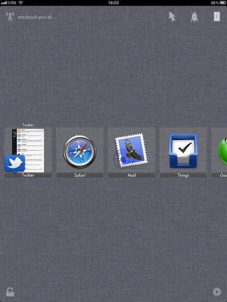Open the Mail stamp icon
227x302 pixels.
coord(131,150)
